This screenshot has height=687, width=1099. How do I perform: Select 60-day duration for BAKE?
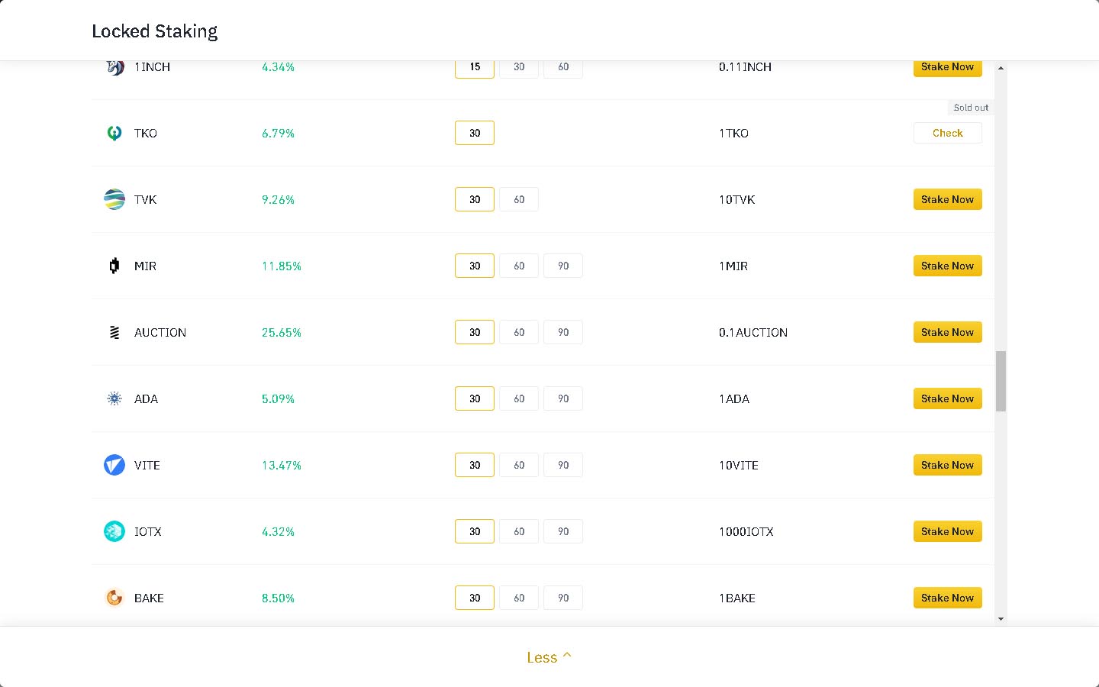point(519,598)
